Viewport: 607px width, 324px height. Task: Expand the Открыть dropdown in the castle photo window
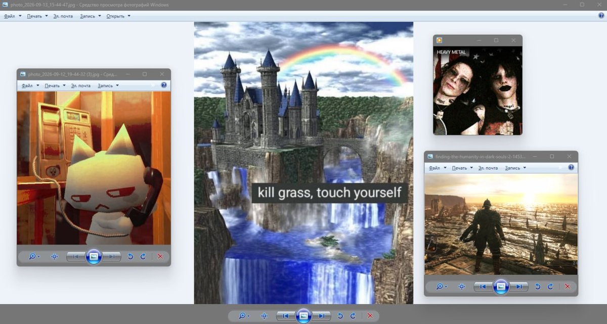(118, 16)
